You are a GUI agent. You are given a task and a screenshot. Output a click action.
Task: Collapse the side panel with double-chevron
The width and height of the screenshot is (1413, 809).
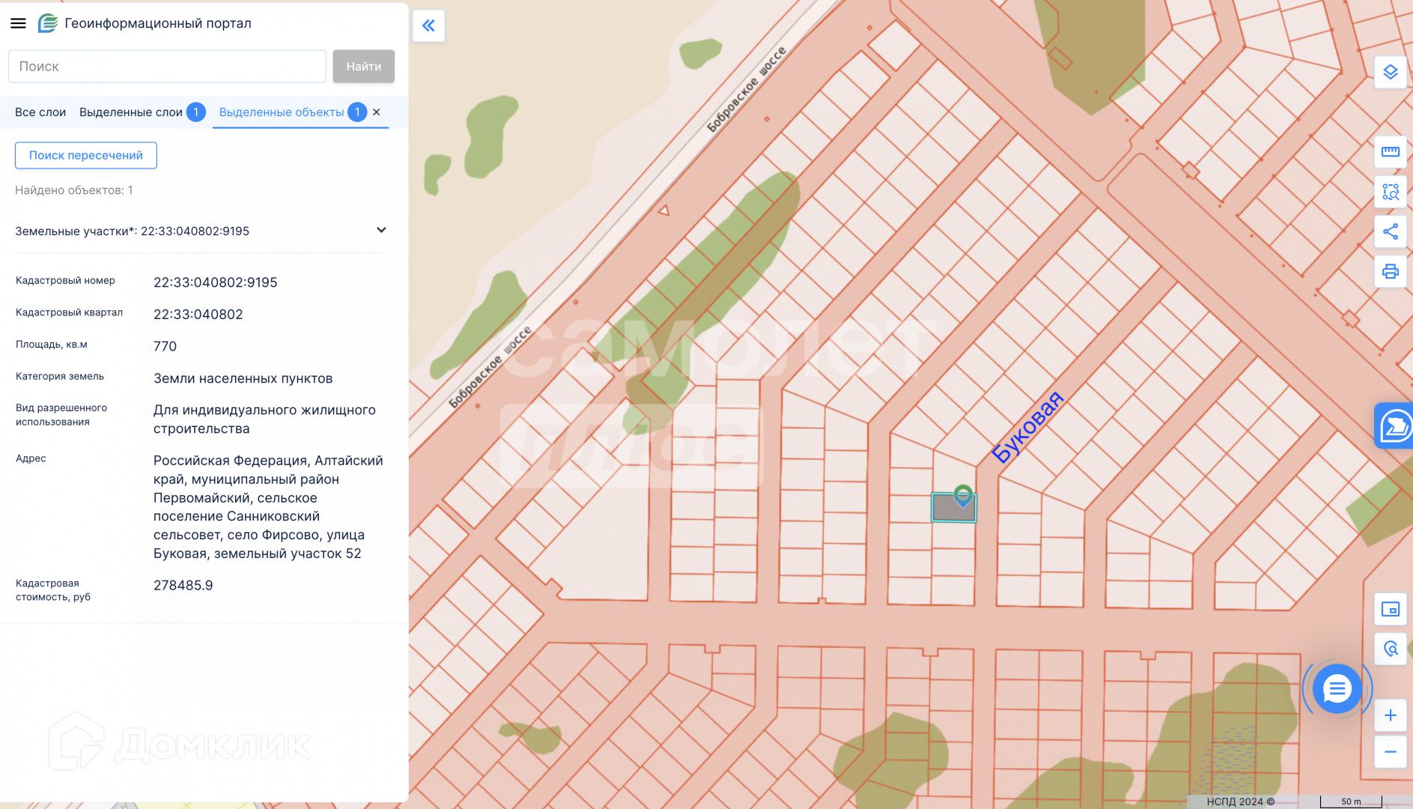pyautogui.click(x=428, y=26)
